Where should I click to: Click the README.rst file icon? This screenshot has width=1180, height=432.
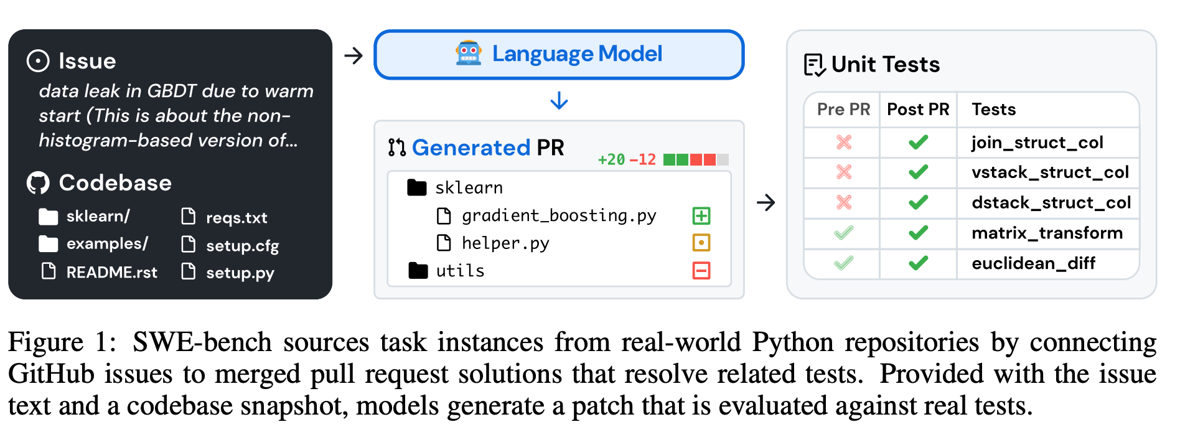click(49, 271)
